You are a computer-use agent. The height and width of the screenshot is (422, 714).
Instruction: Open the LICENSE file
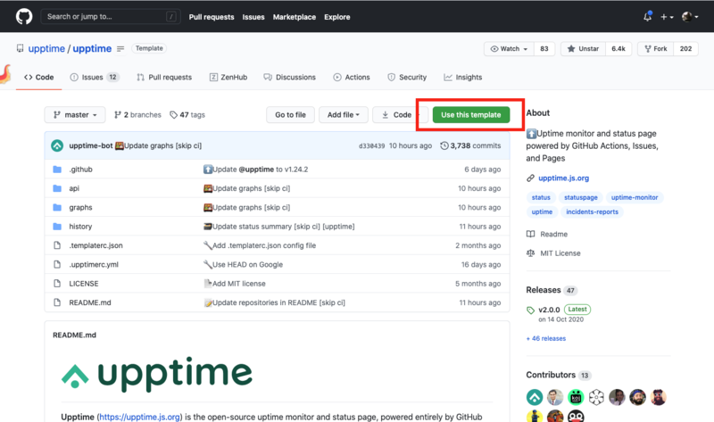click(84, 284)
